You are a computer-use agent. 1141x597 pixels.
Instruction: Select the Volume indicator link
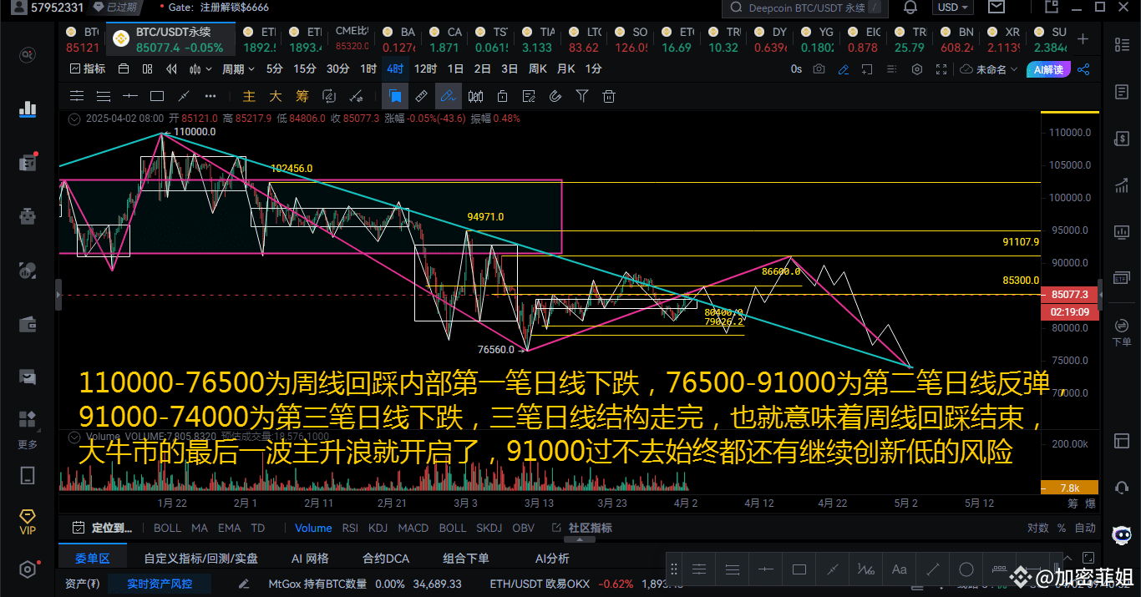click(x=312, y=528)
